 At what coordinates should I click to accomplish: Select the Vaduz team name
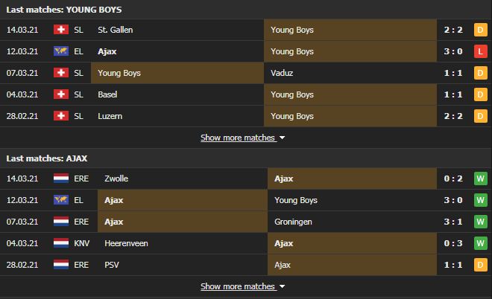tap(282, 73)
